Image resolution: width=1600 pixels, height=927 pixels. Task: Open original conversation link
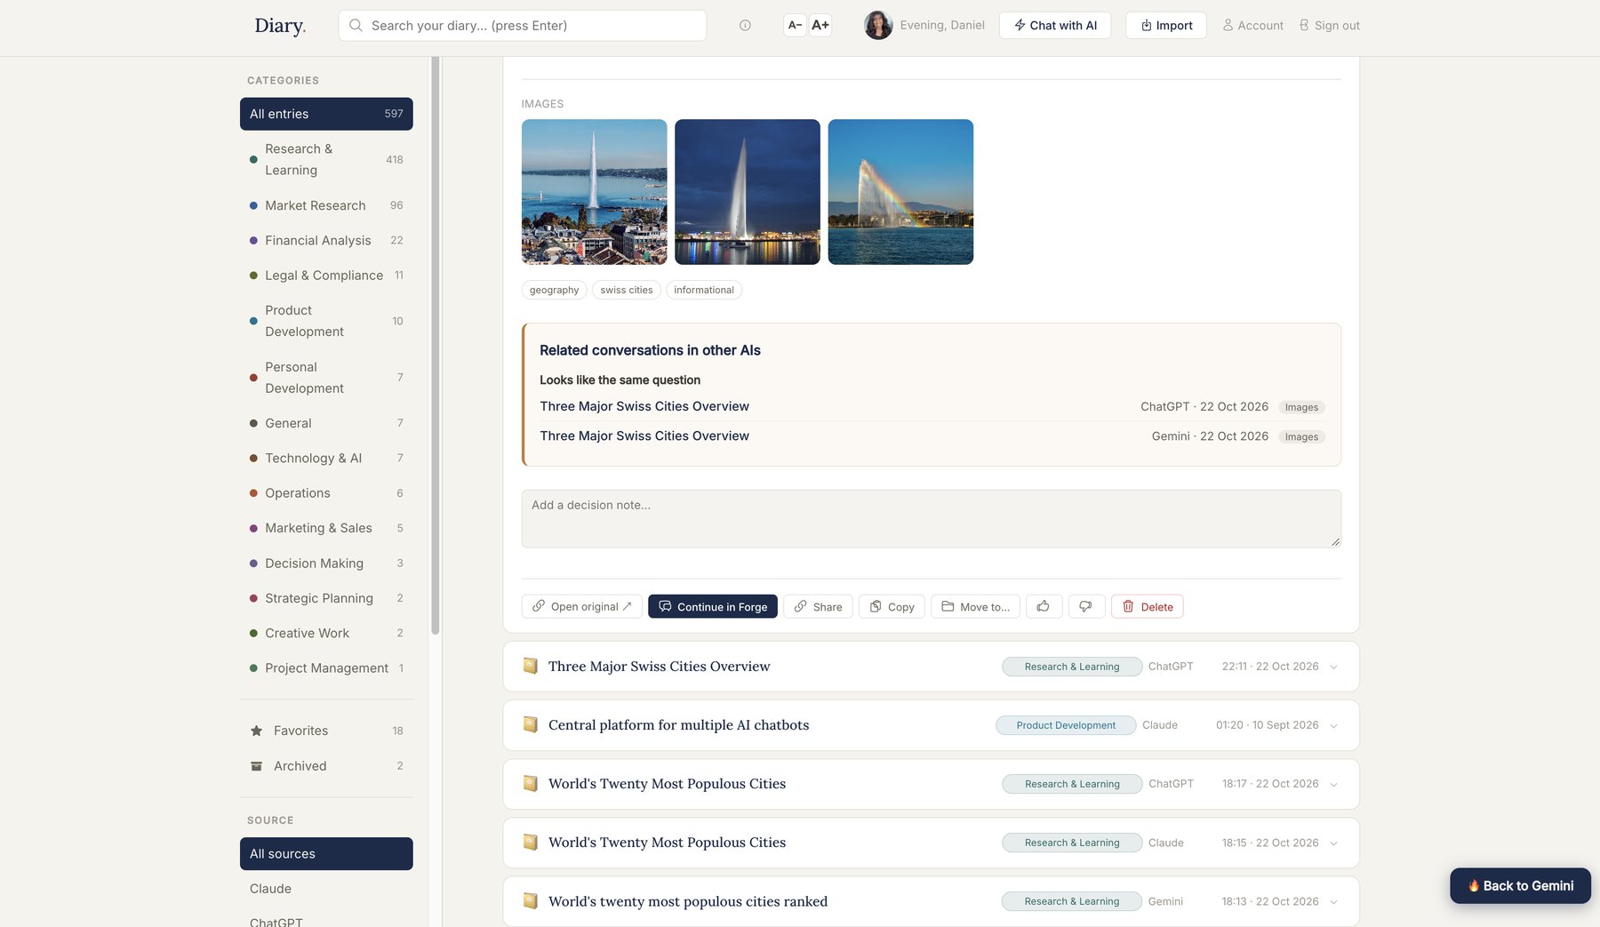point(582,606)
